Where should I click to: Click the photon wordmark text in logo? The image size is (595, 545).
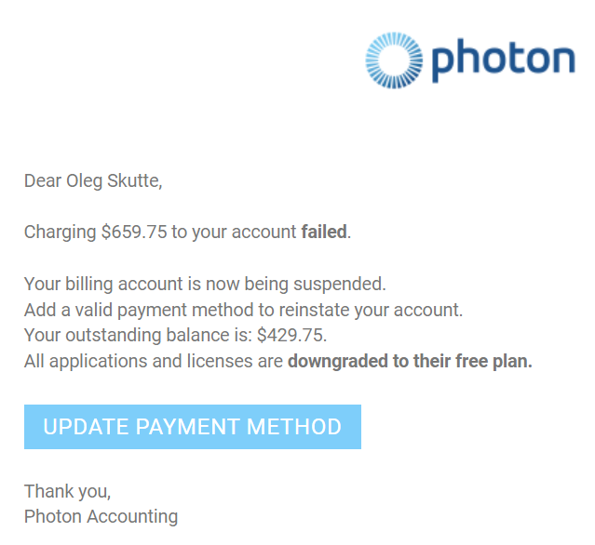point(503,60)
